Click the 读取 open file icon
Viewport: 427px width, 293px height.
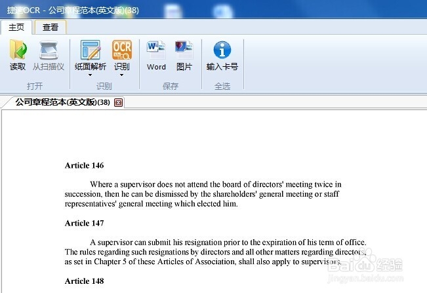tap(18, 50)
